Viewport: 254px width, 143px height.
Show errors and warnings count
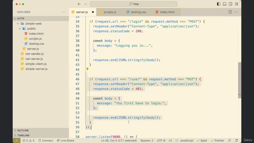pos(28,141)
